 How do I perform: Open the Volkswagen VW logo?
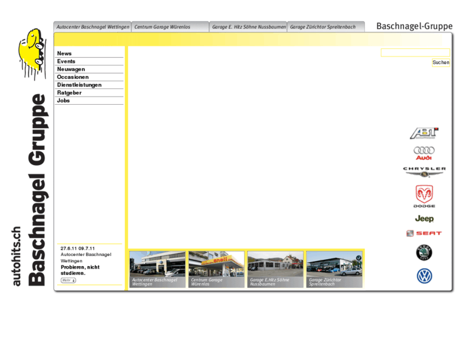coord(424,276)
